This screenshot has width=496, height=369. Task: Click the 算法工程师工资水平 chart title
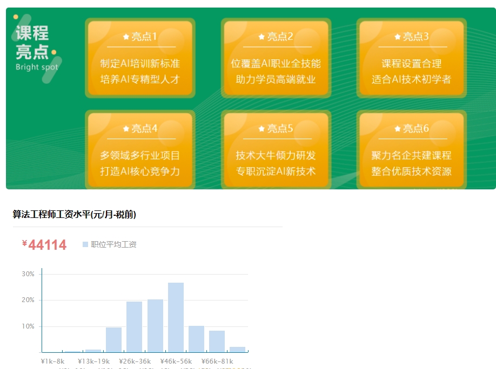tap(75, 215)
